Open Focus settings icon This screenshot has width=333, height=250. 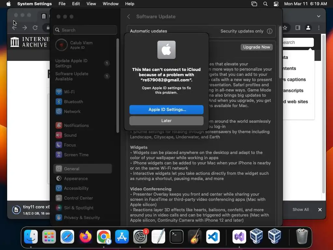(x=59, y=145)
